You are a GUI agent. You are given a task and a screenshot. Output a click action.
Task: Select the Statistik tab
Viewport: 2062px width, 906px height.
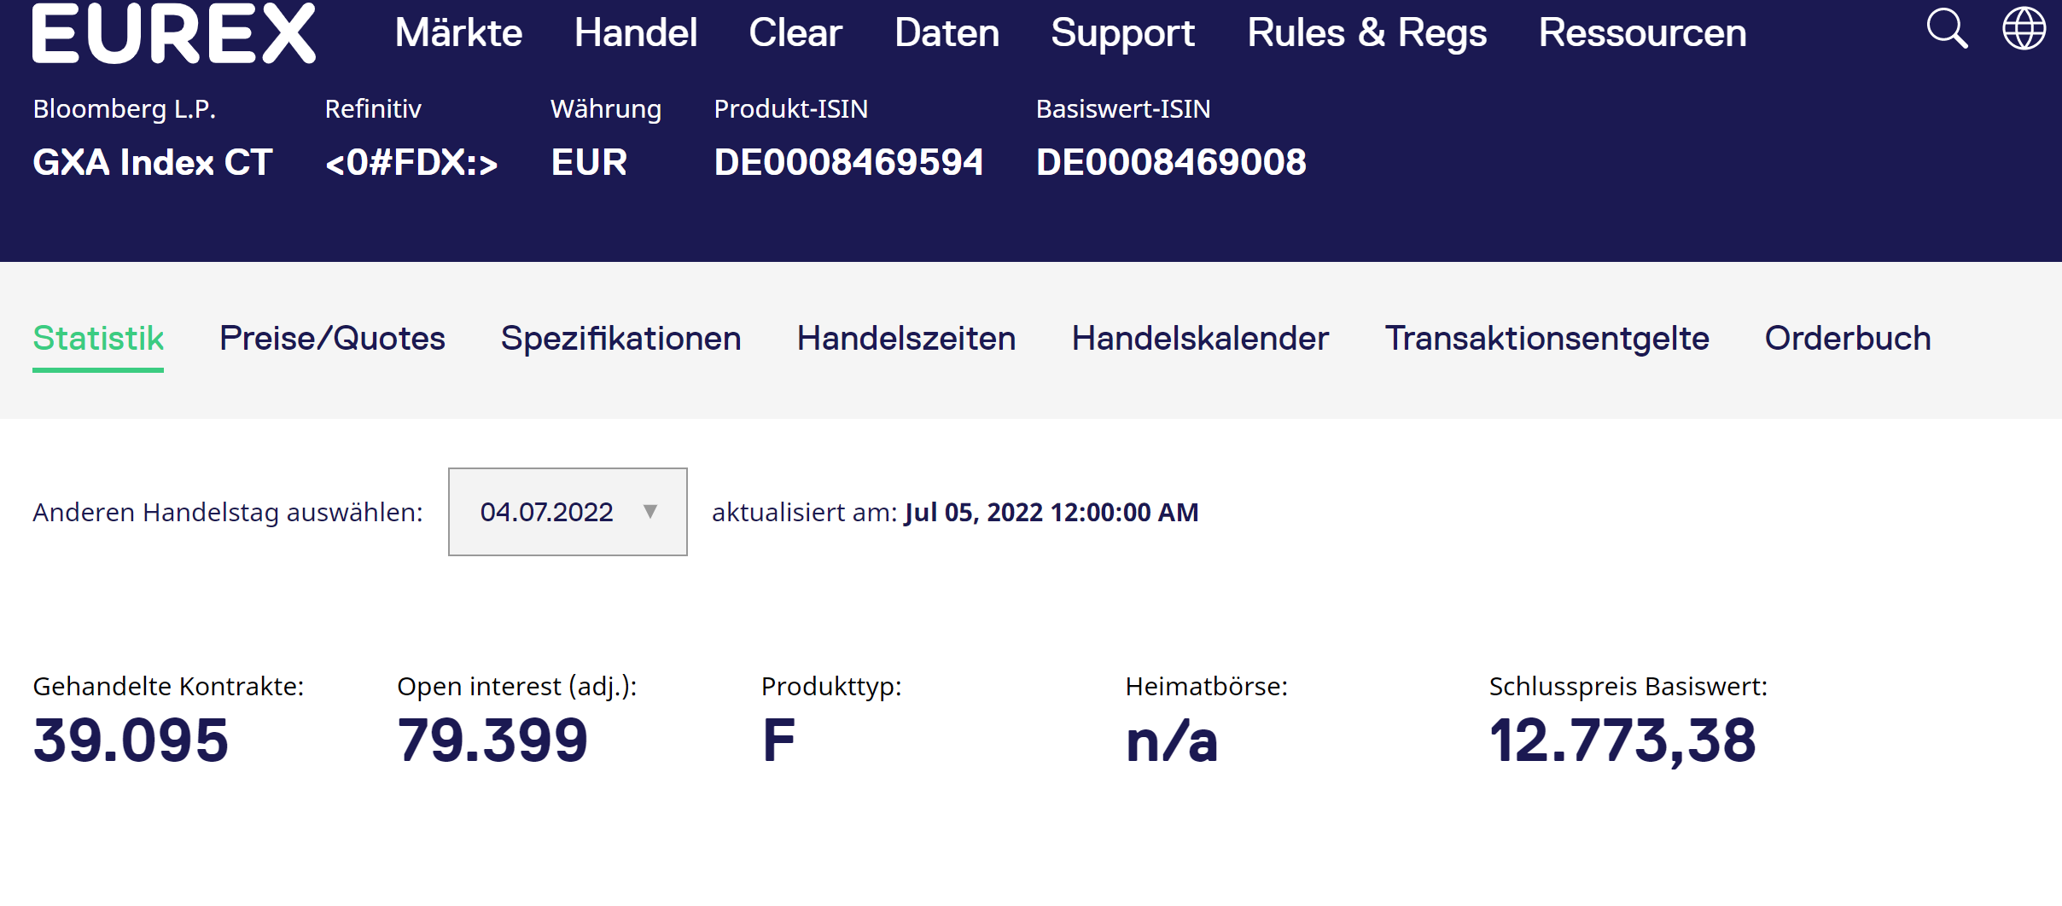pyautogui.click(x=98, y=339)
